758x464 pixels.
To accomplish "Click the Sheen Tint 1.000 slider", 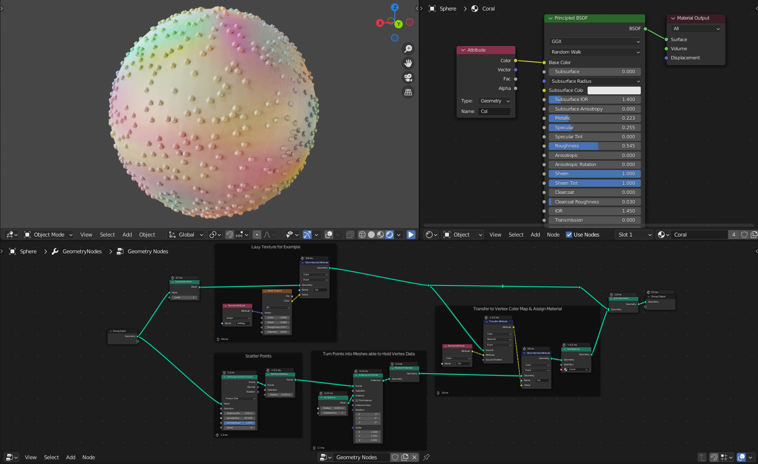I will click(x=595, y=183).
